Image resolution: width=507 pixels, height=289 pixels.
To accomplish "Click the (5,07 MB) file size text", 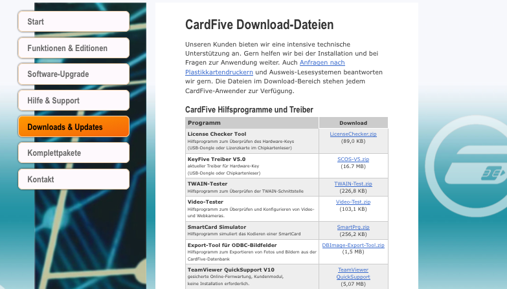I will pos(353,284).
